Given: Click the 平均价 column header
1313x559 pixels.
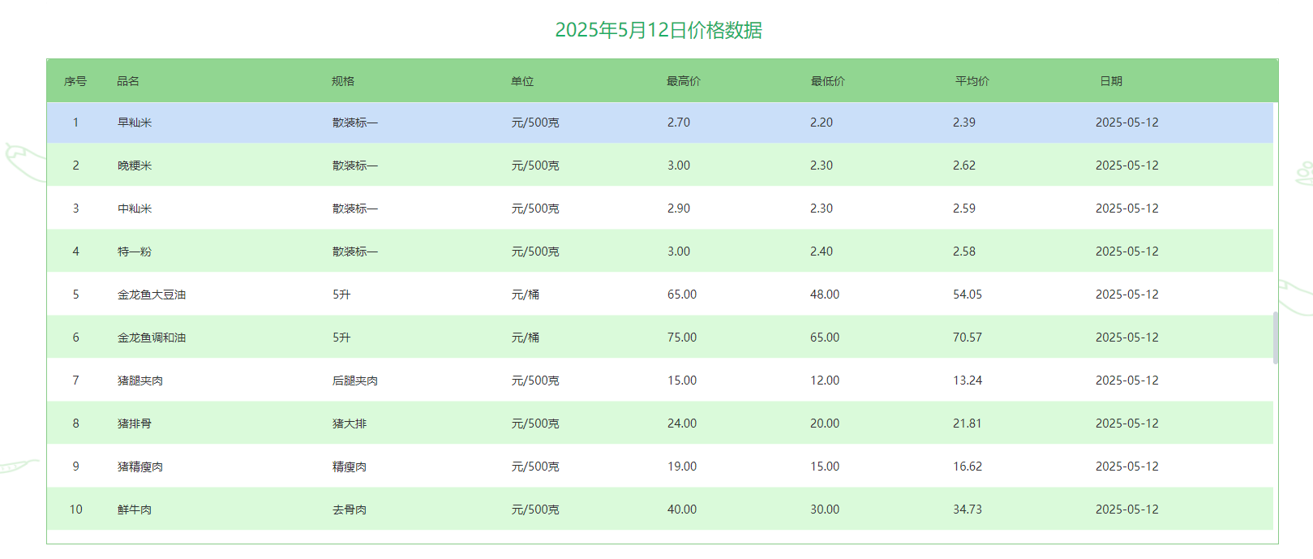Looking at the screenshot, I should (972, 81).
